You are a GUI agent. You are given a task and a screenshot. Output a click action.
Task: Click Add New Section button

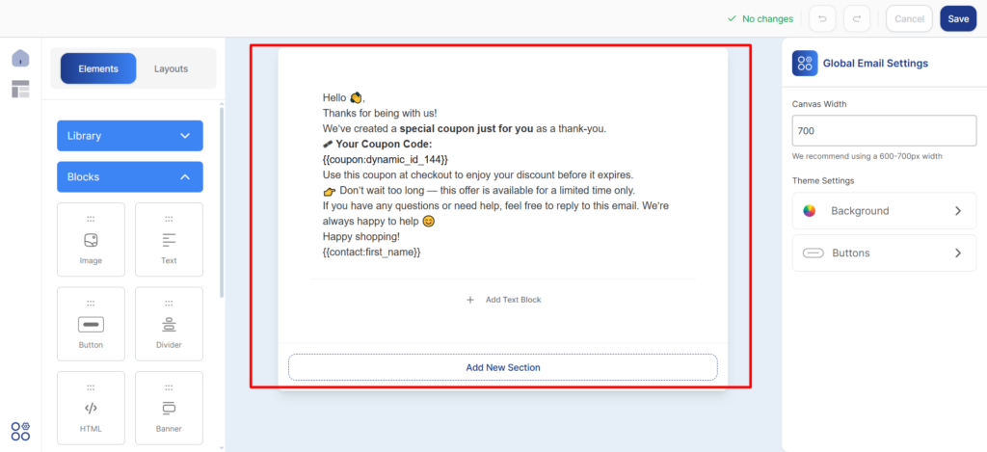pyautogui.click(x=503, y=367)
